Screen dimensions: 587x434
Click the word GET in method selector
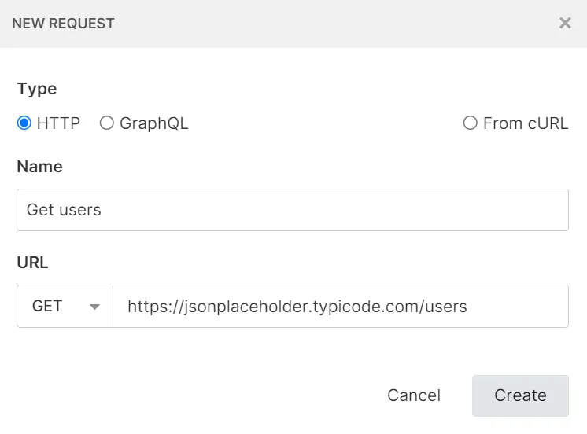(x=47, y=306)
